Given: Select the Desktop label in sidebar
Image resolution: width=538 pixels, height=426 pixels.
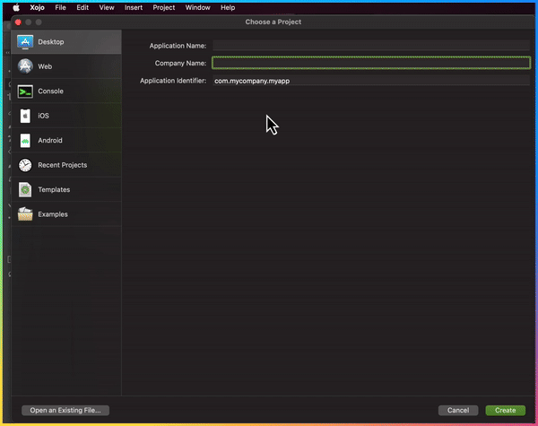Looking at the screenshot, I should (x=51, y=42).
